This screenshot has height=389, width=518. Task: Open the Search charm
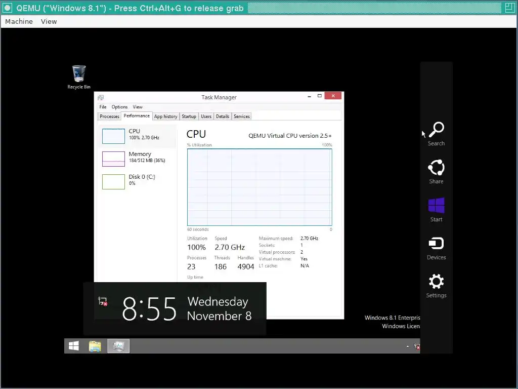(436, 134)
